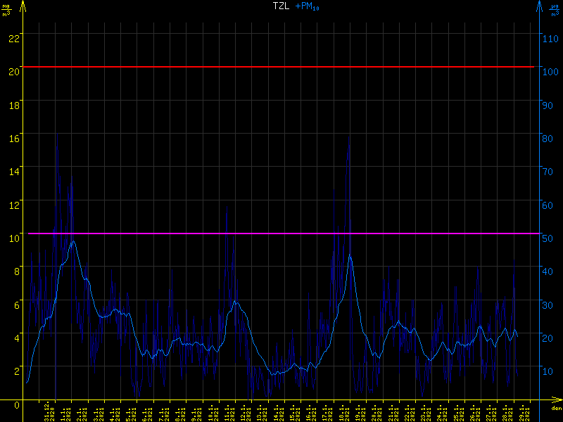
Task: Click the 15.1.2021 date label
Action: click(294, 412)
